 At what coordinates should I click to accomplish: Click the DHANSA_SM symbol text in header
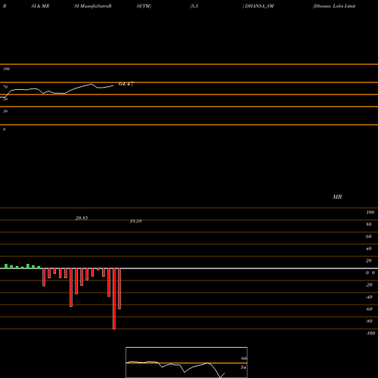coord(259,6)
